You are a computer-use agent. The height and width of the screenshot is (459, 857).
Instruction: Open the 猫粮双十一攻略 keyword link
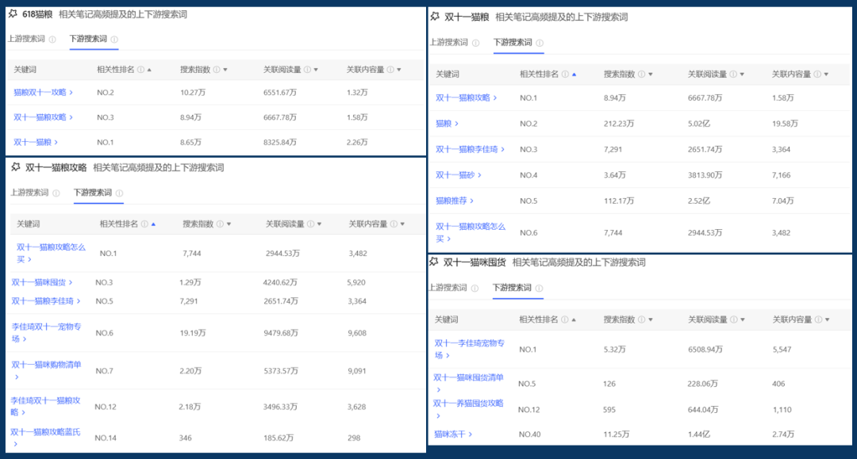tap(43, 92)
